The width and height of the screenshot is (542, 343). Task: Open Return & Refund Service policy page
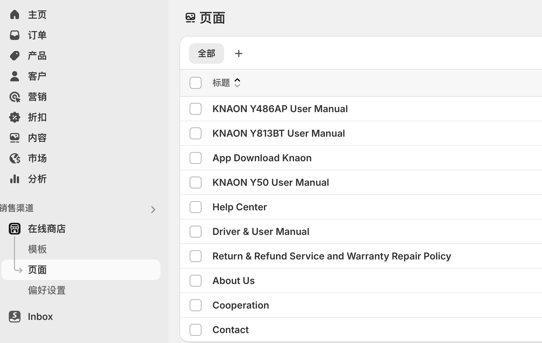point(332,256)
